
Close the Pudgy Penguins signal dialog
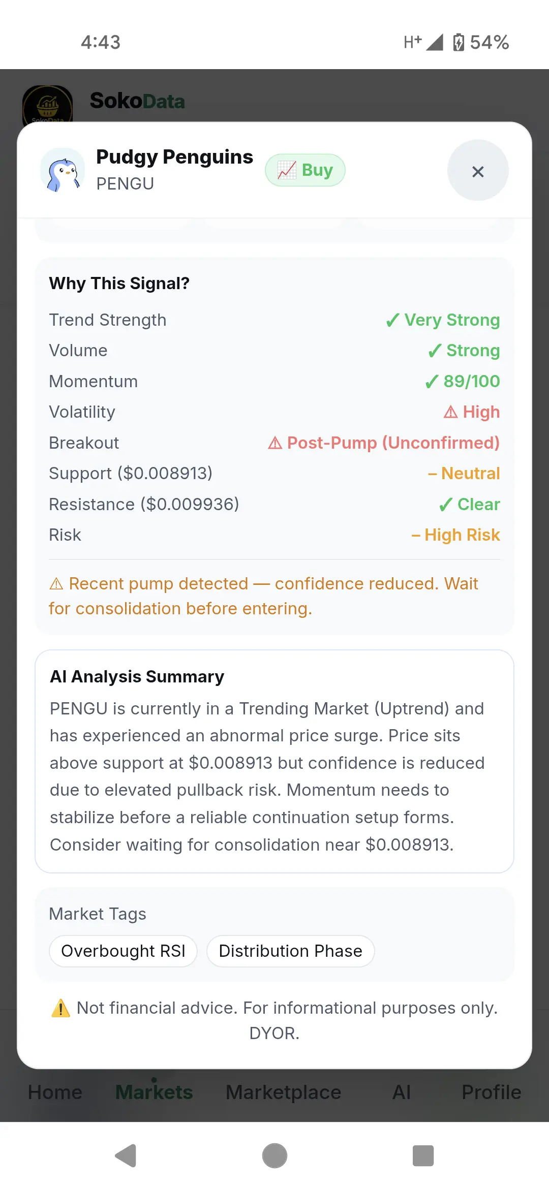[x=478, y=171]
